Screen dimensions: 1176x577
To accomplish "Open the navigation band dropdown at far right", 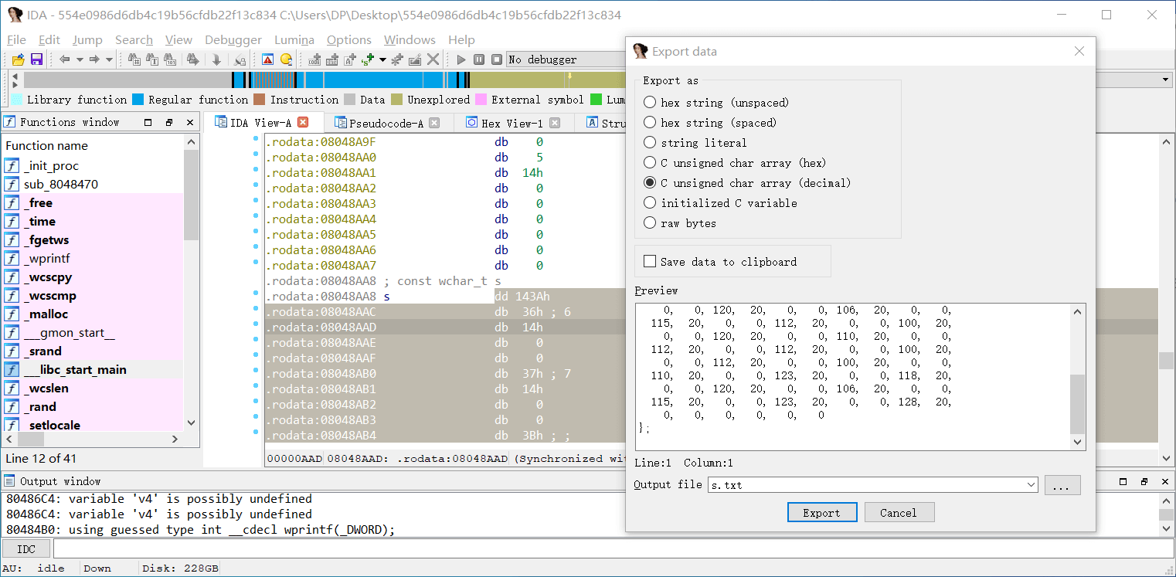I will point(1165,80).
